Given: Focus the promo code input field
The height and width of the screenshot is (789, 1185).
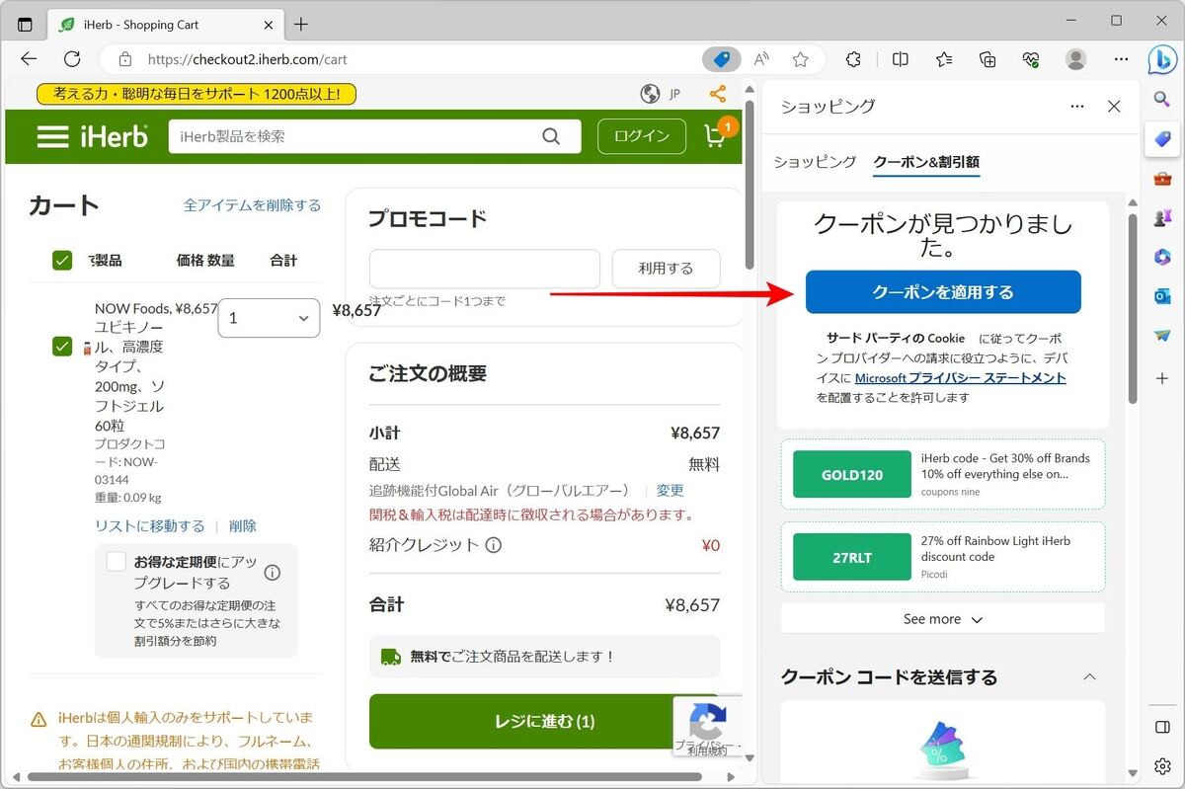Looking at the screenshot, I should tap(485, 269).
